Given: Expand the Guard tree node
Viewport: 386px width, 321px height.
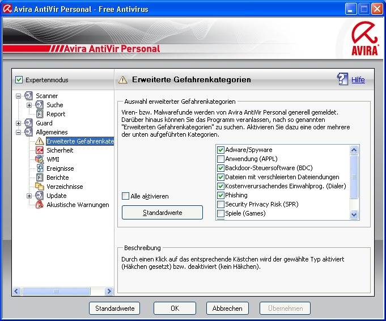Looking at the screenshot, I should tap(18, 123).
